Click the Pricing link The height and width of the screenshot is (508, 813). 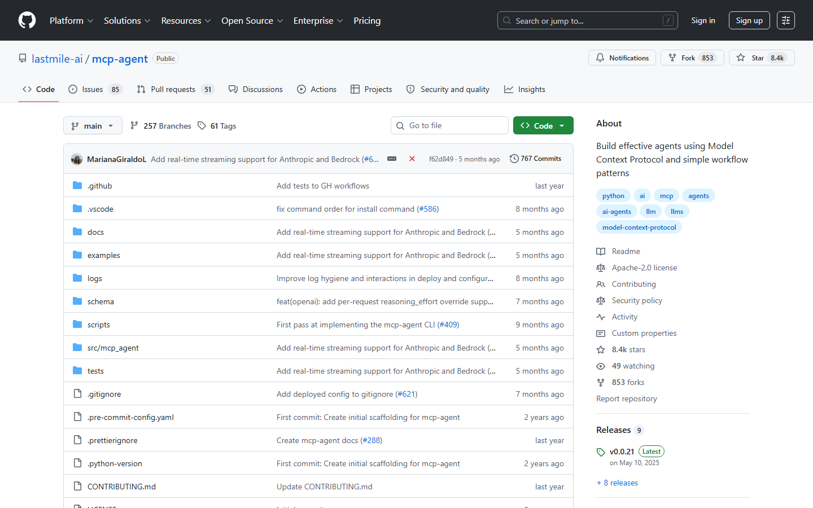[x=367, y=20]
